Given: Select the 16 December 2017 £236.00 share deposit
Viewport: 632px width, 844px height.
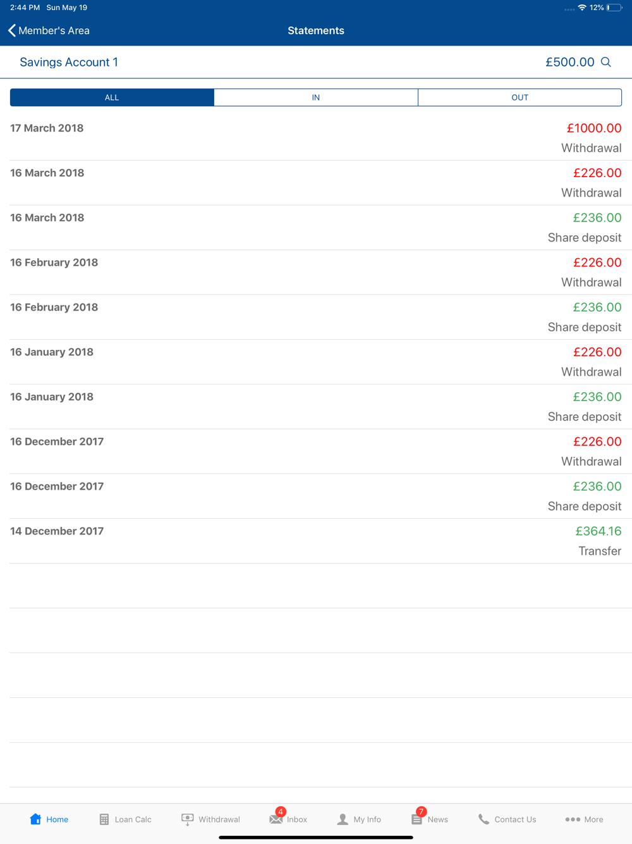Looking at the screenshot, I should (316, 496).
